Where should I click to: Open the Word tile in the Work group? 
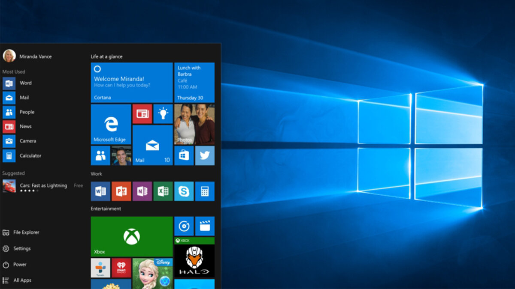100,191
